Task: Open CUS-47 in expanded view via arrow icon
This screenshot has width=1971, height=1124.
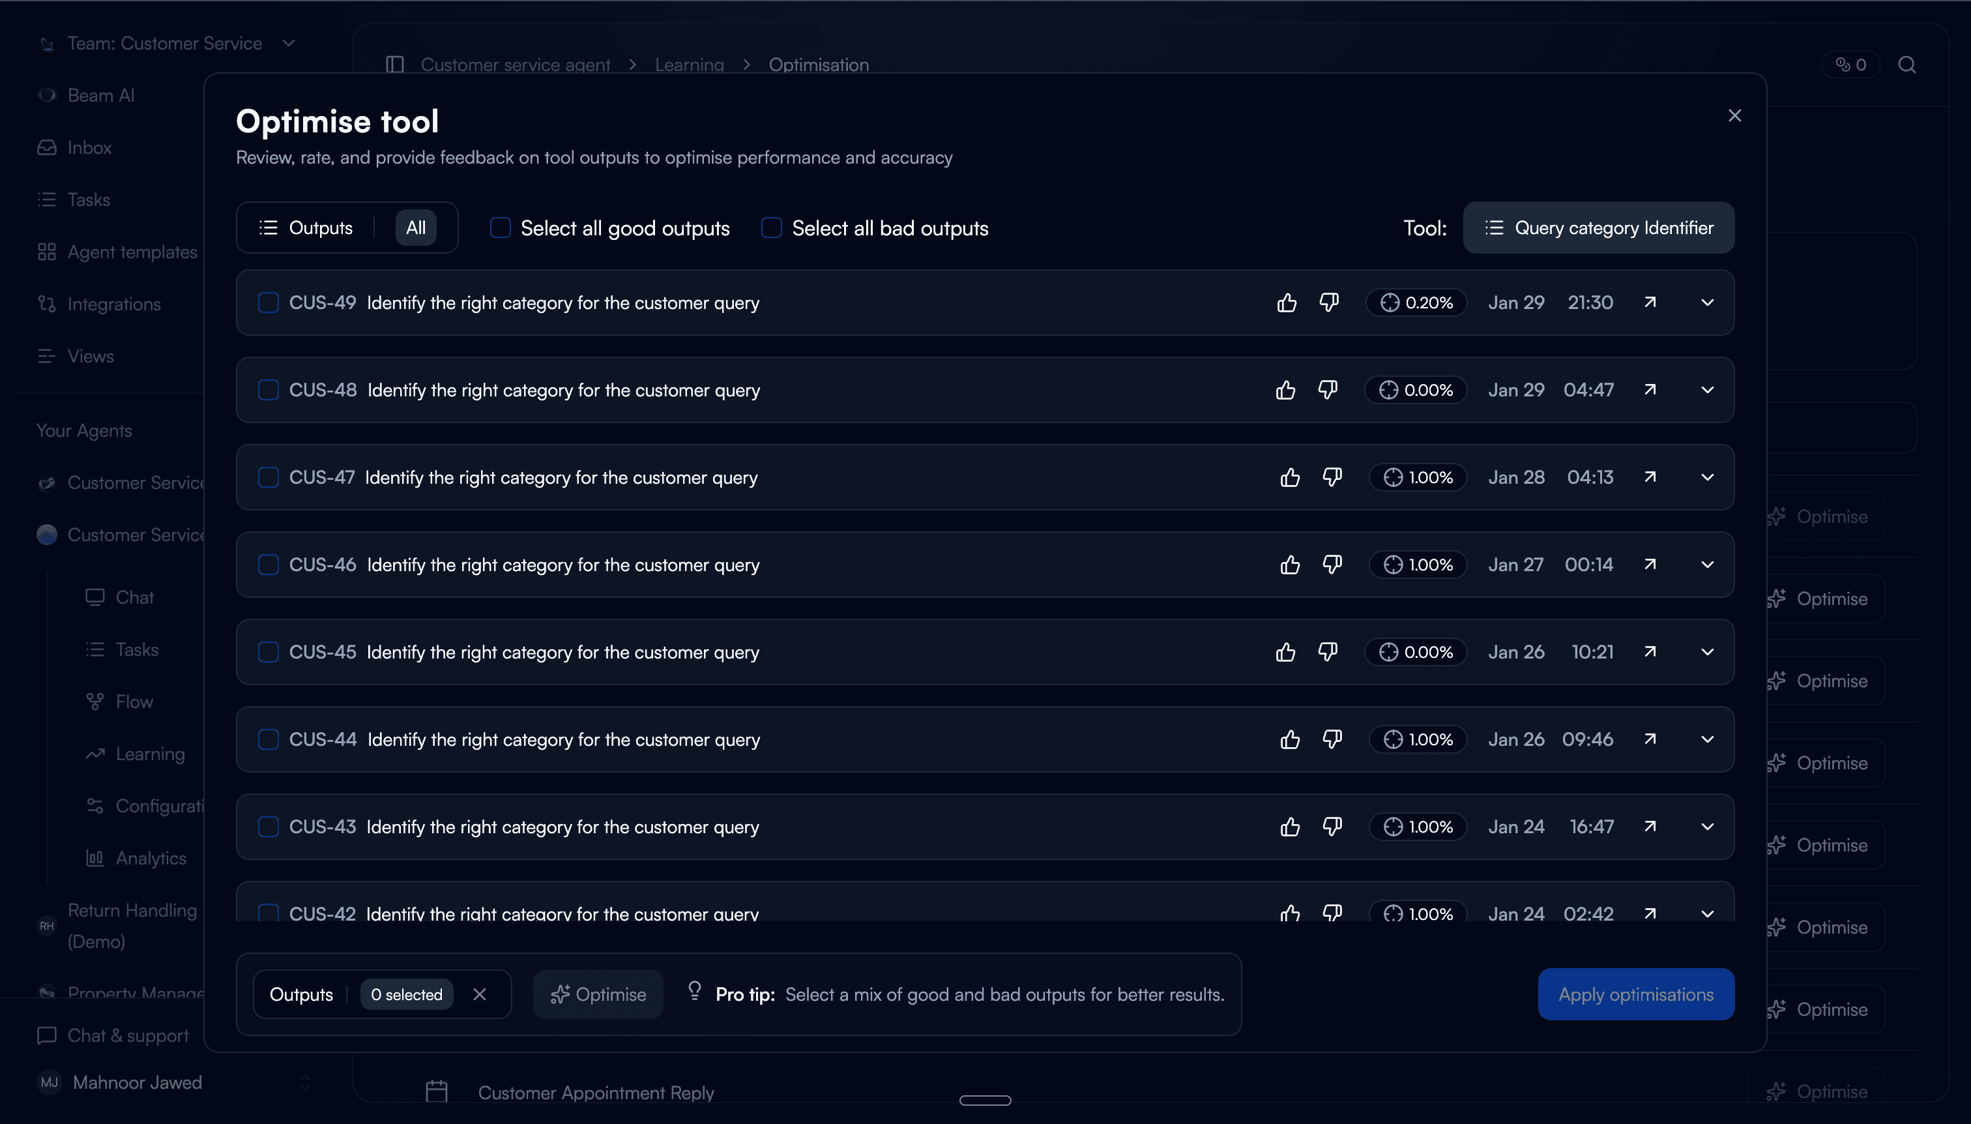Action: point(1651,477)
